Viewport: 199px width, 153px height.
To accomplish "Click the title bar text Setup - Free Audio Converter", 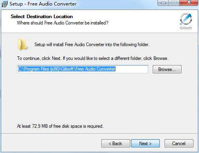I will tap(43, 4).
